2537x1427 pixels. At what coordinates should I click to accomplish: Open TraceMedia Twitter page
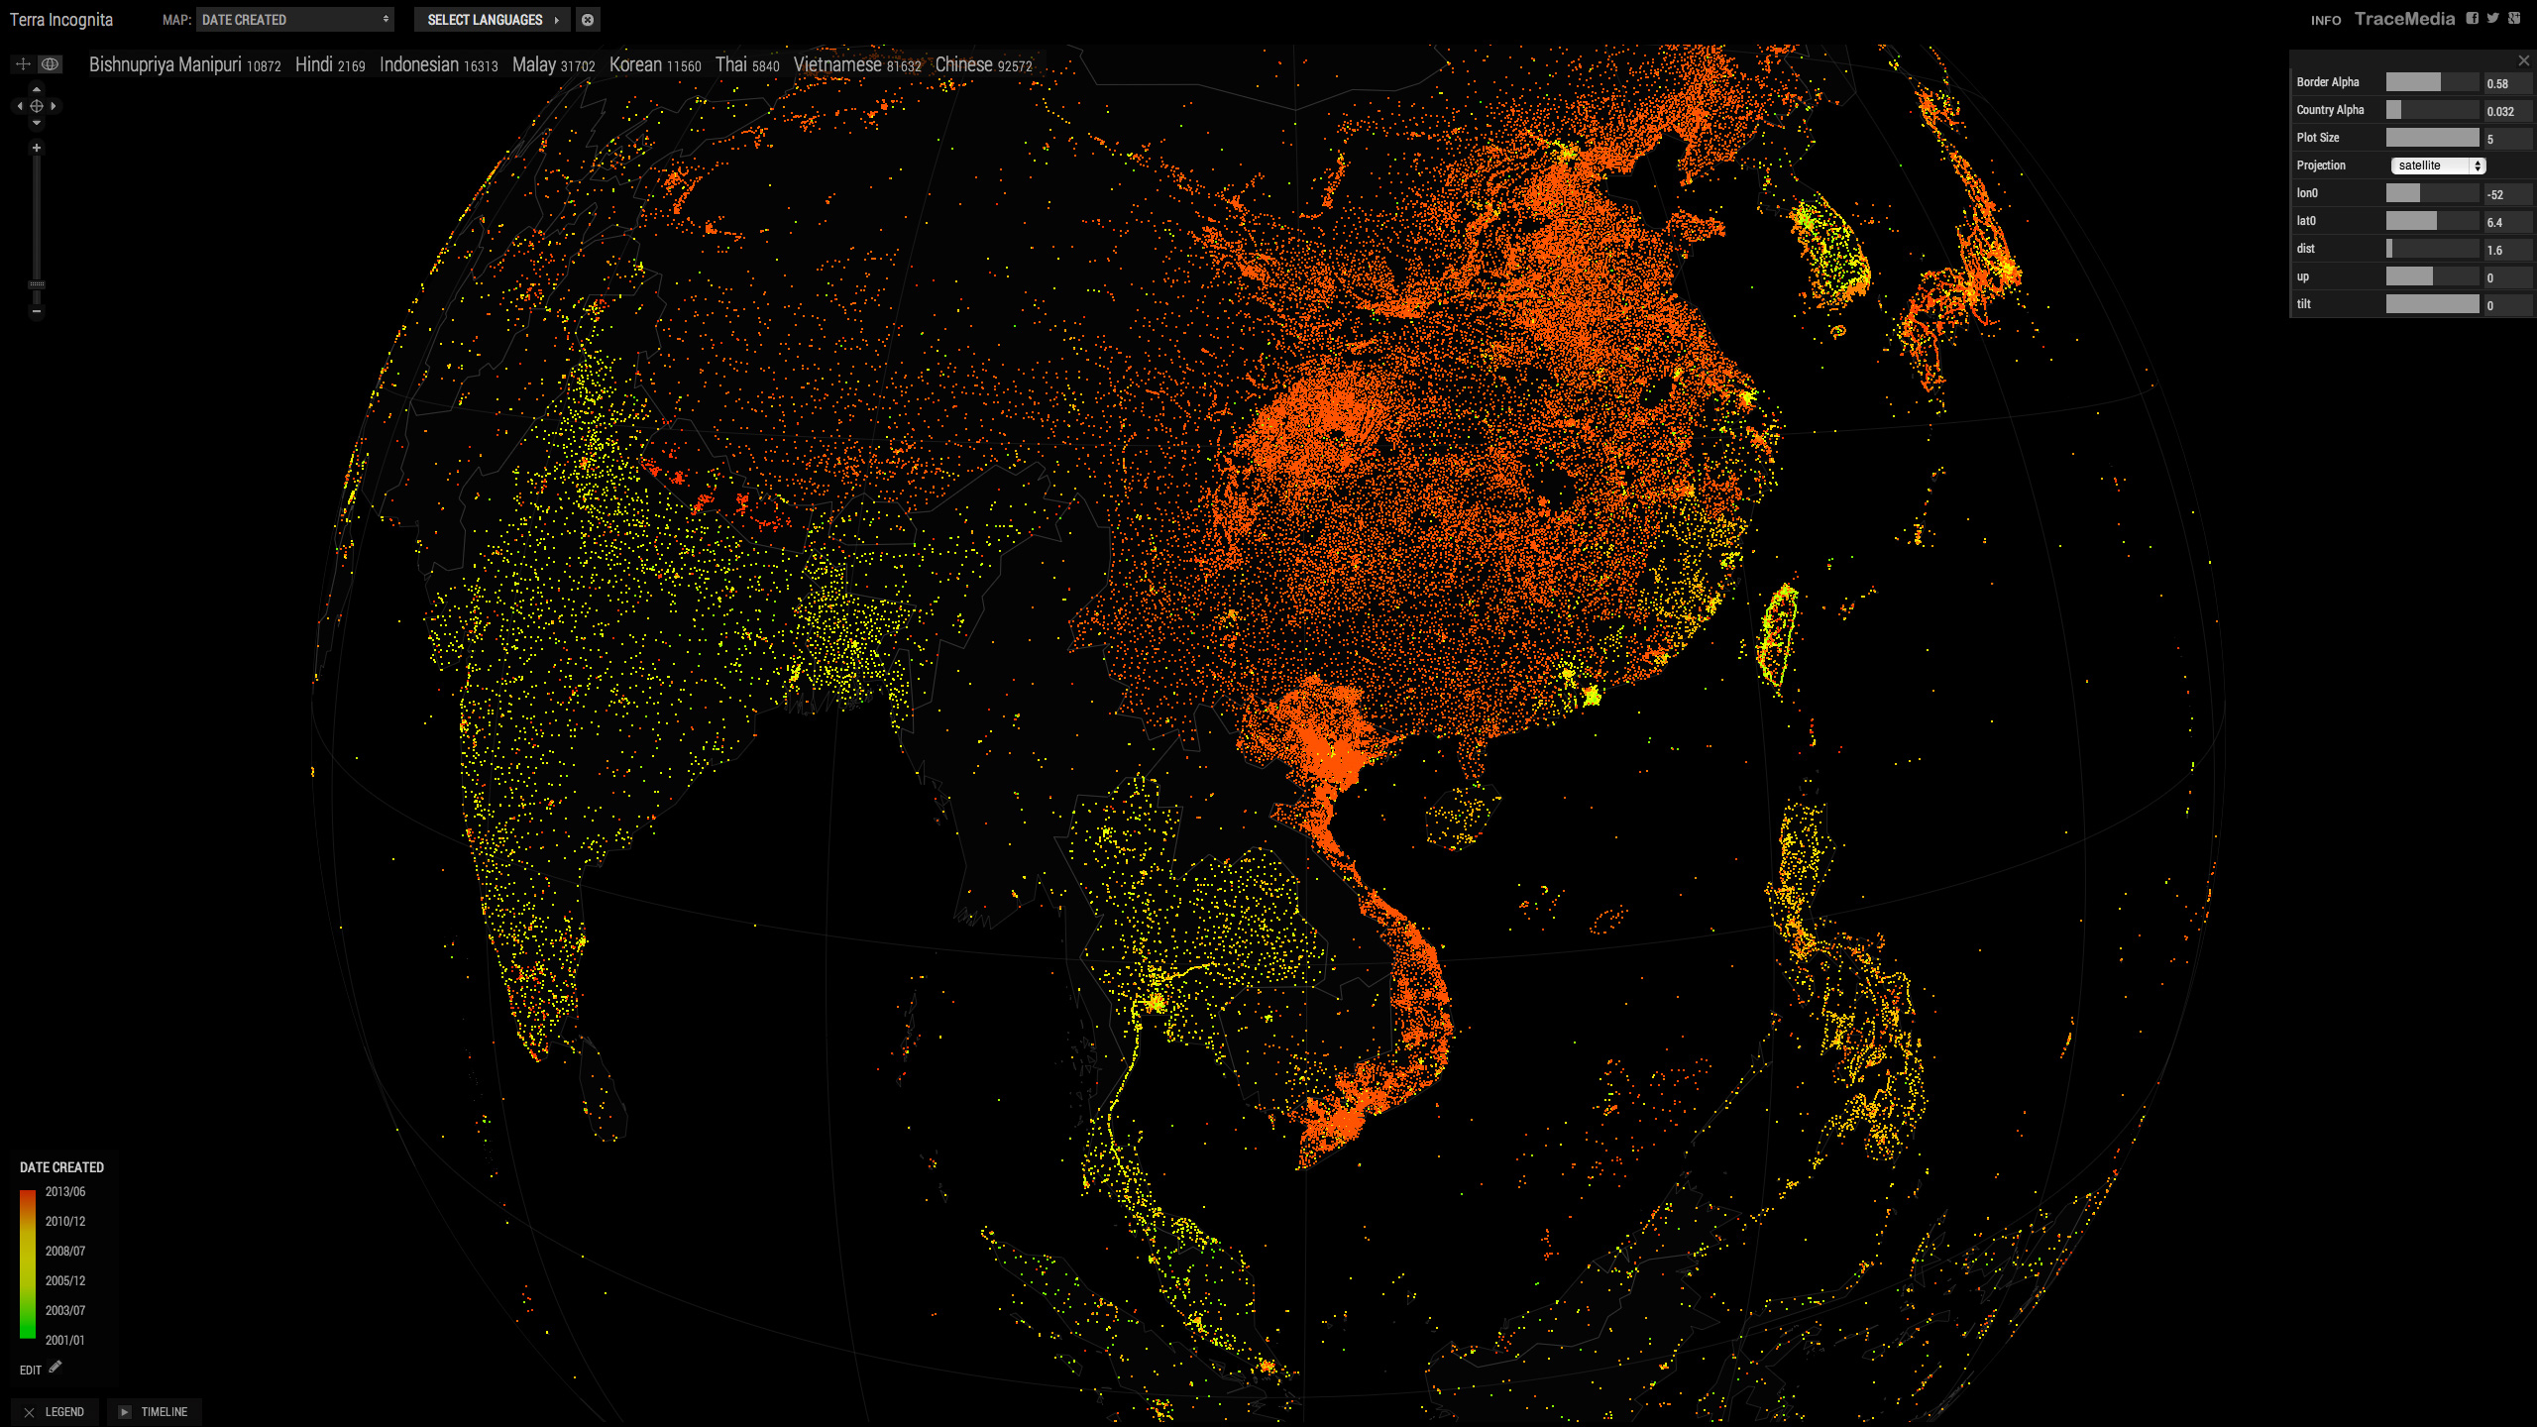(2493, 18)
